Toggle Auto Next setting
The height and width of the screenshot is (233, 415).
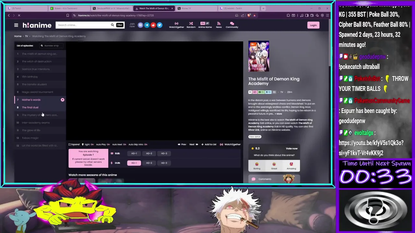point(119,144)
